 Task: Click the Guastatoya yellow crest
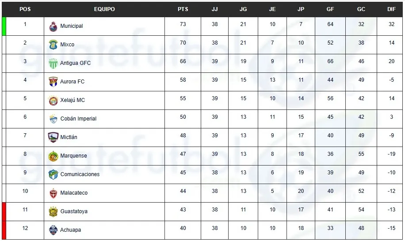(x=53, y=212)
